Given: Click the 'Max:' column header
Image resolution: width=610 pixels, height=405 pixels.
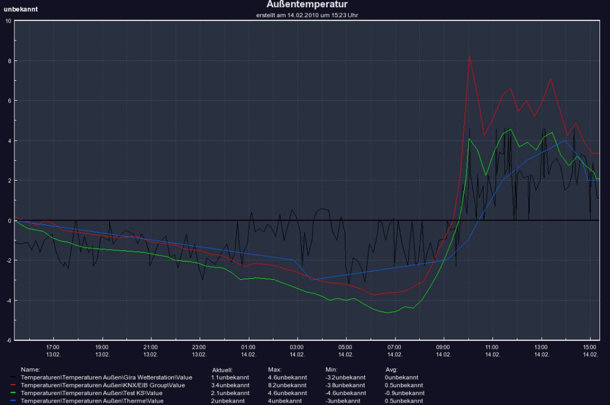Looking at the screenshot, I should [x=274, y=369].
